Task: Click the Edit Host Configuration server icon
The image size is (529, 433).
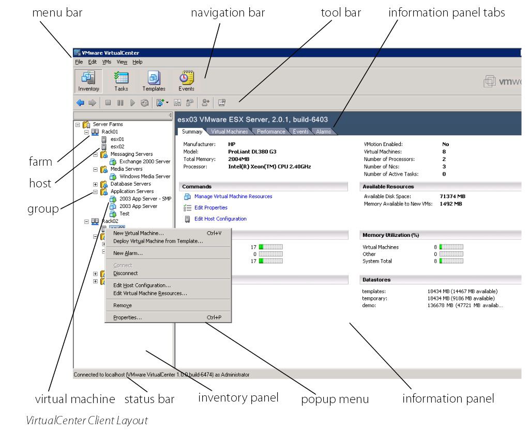Action: (187, 219)
